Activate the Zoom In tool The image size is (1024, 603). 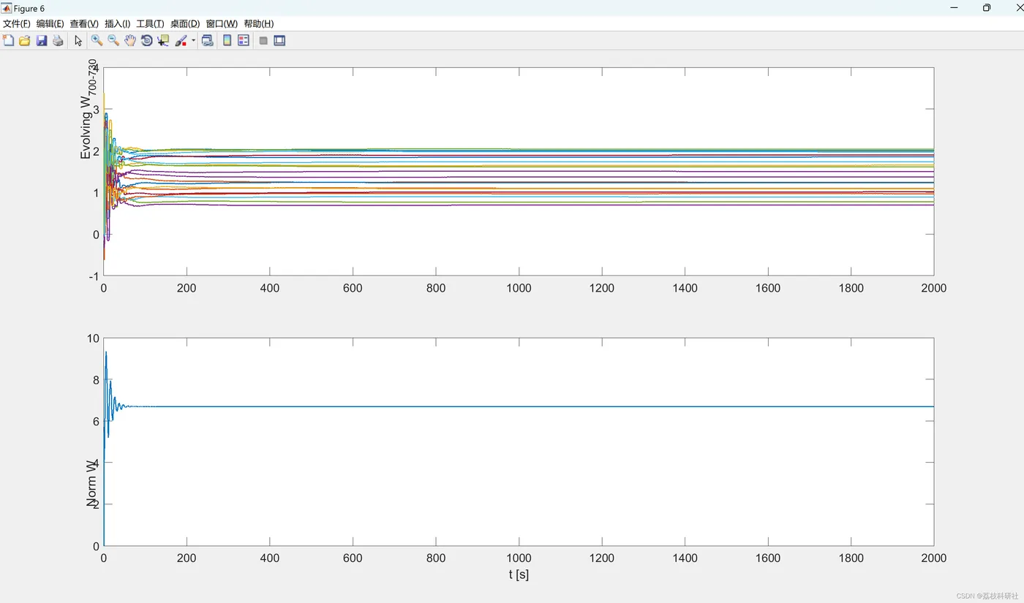click(97, 41)
